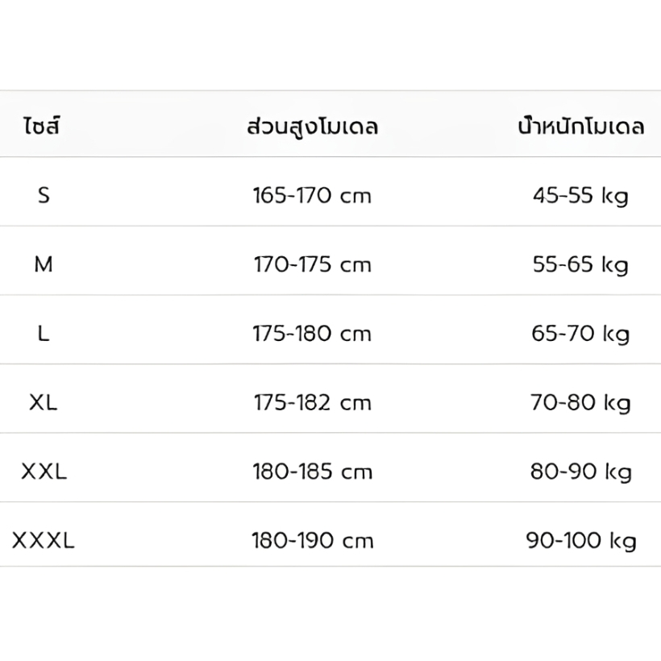
Task: Select the M size cell
Action: 44,264
